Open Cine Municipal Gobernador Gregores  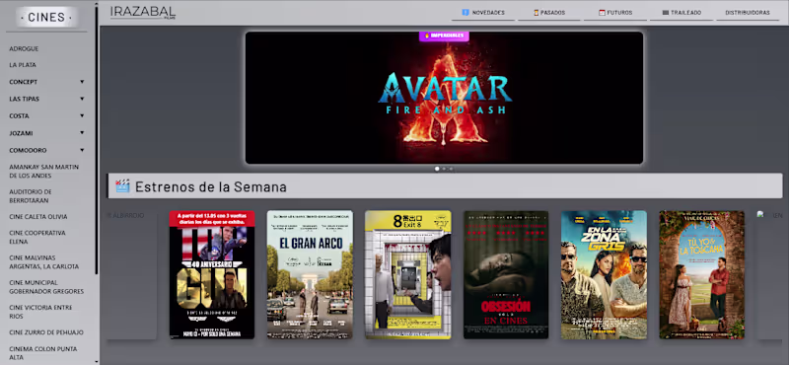tap(46, 286)
